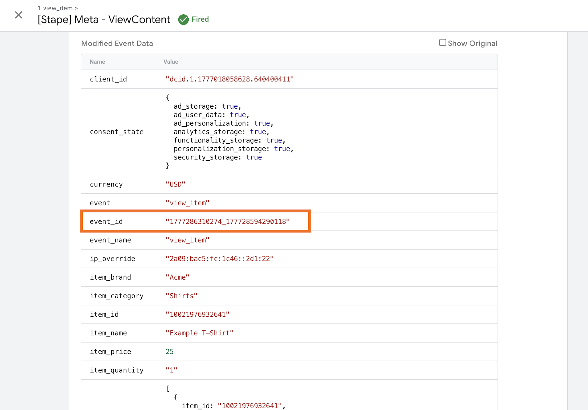The image size is (588, 410).
Task: Select the ip_override address value
Action: (220, 259)
